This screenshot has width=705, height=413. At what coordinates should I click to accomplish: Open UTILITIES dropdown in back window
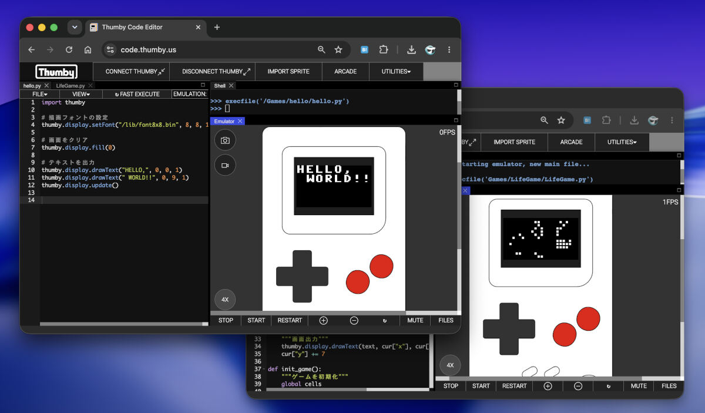(x=622, y=142)
